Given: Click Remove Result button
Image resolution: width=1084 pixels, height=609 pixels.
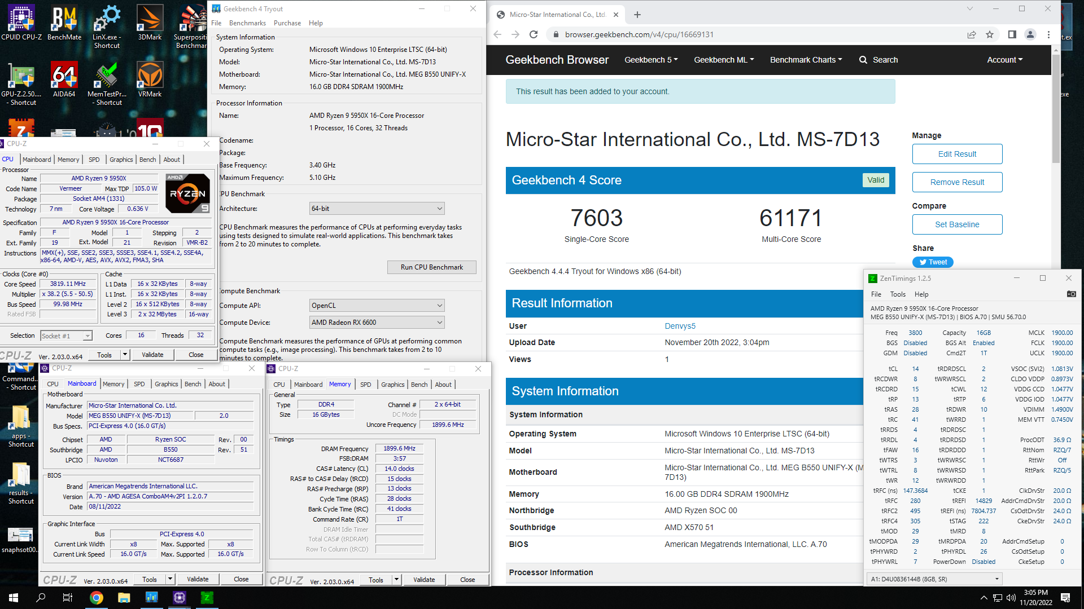Looking at the screenshot, I should click(957, 182).
